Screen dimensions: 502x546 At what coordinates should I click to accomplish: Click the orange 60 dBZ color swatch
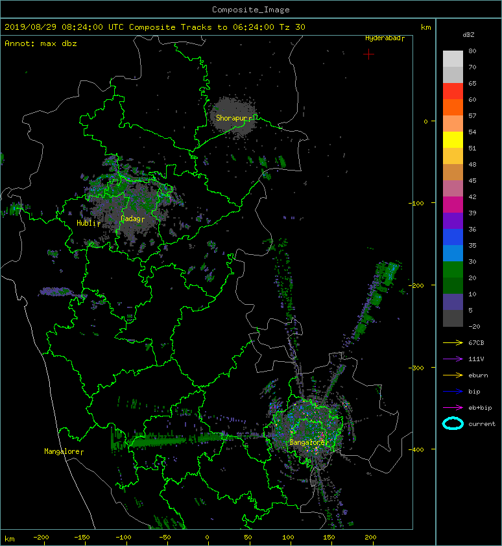453,107
